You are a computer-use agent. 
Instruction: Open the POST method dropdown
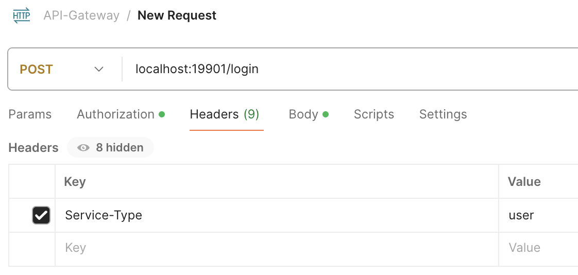(61, 69)
